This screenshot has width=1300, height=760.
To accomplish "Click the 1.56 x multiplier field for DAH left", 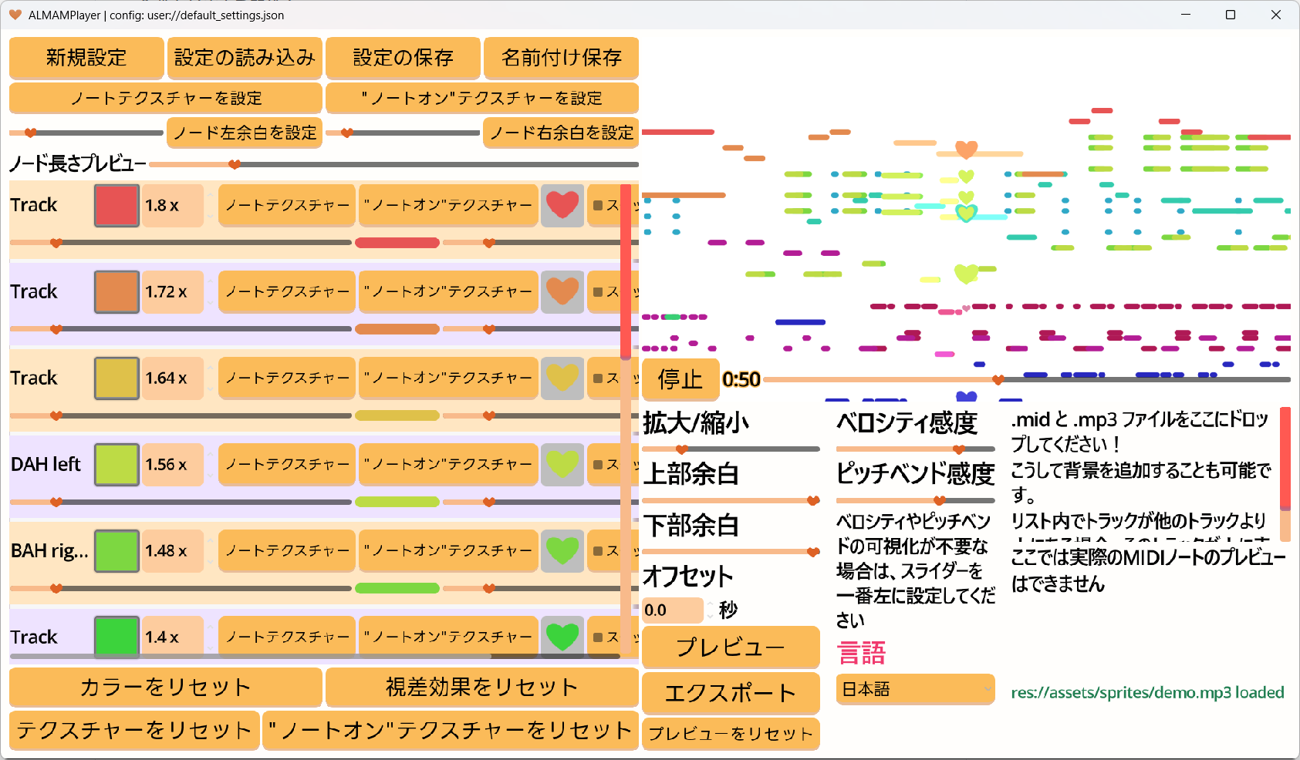I will 174,465.
